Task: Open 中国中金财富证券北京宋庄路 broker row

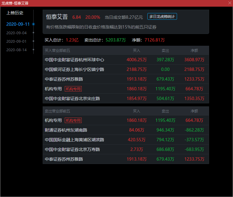Action: pyautogui.click(x=72, y=98)
